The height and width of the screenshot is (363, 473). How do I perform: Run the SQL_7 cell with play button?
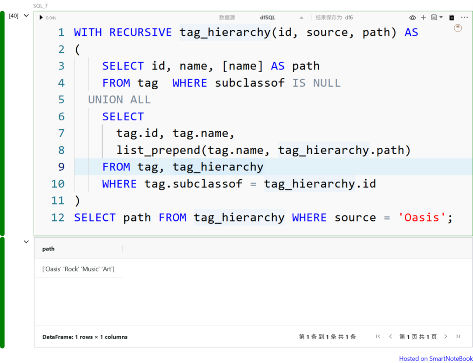click(41, 18)
